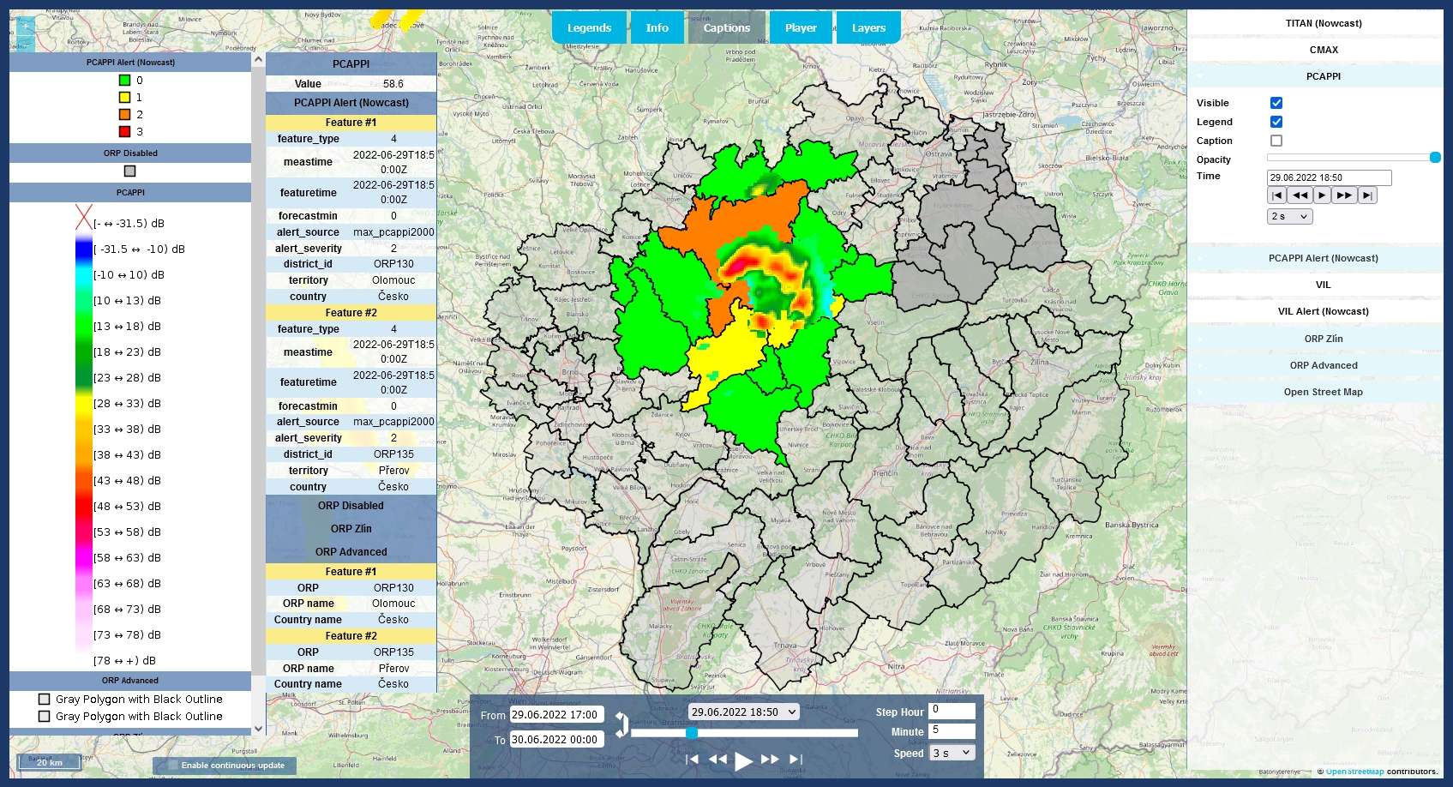
Task: Expand VIL layer section
Action: tap(1324, 285)
